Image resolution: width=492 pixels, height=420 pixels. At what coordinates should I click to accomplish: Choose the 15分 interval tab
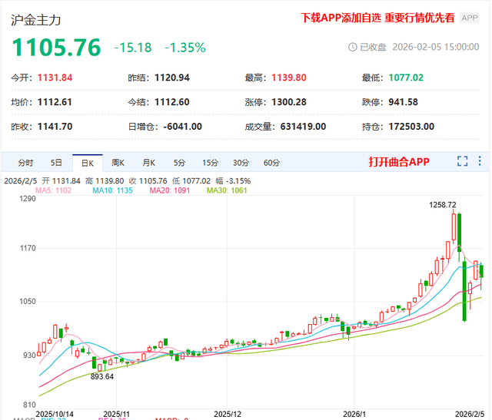coord(210,162)
